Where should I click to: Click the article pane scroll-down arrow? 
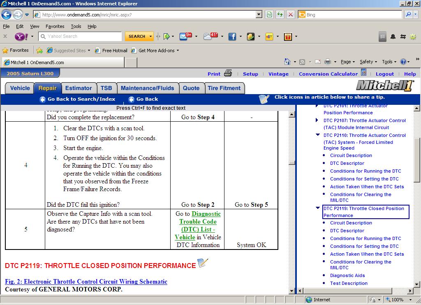[292, 291]
